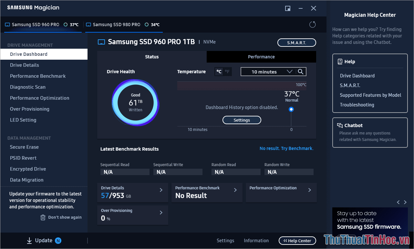Switch to the Status tab
Image resolution: width=414 pixels, height=249 pixels.
tap(152, 57)
